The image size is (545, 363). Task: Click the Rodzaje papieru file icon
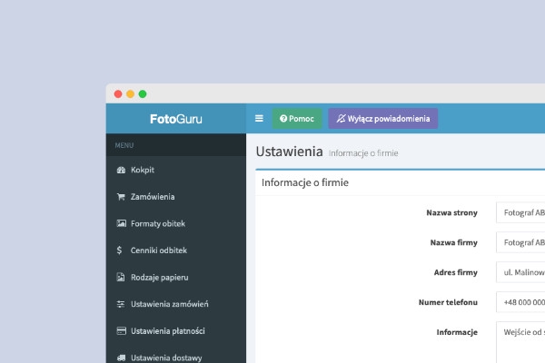click(120, 277)
